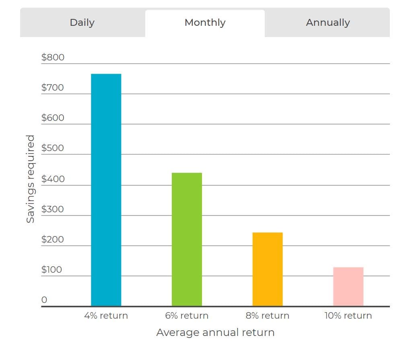Select the pink 10% return bar
The width and height of the screenshot is (410, 342).
click(x=348, y=286)
